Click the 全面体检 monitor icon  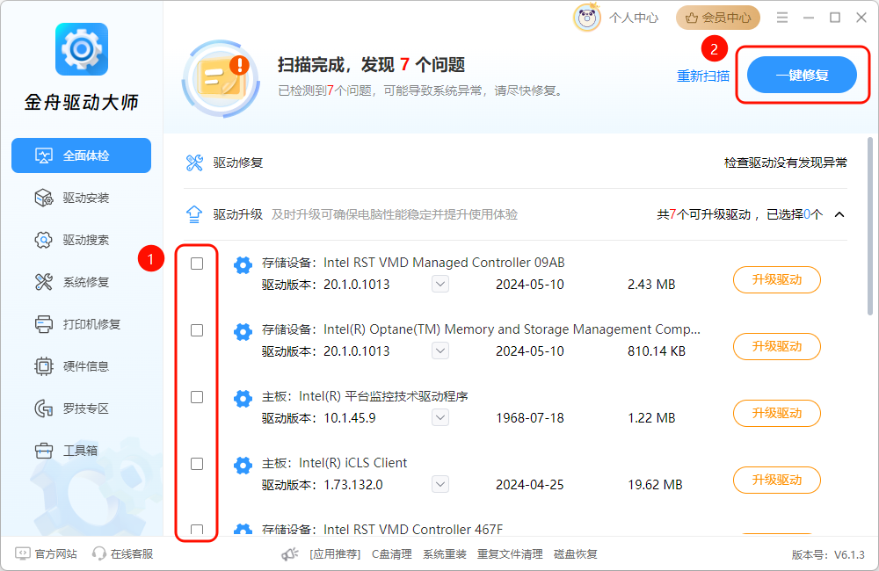(x=44, y=155)
